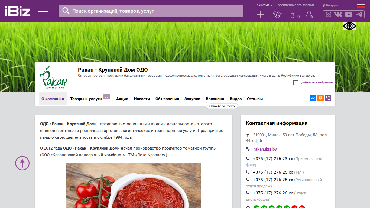Open the VK icon in the header
370x208 pixels.
pyautogui.click(x=338, y=14)
